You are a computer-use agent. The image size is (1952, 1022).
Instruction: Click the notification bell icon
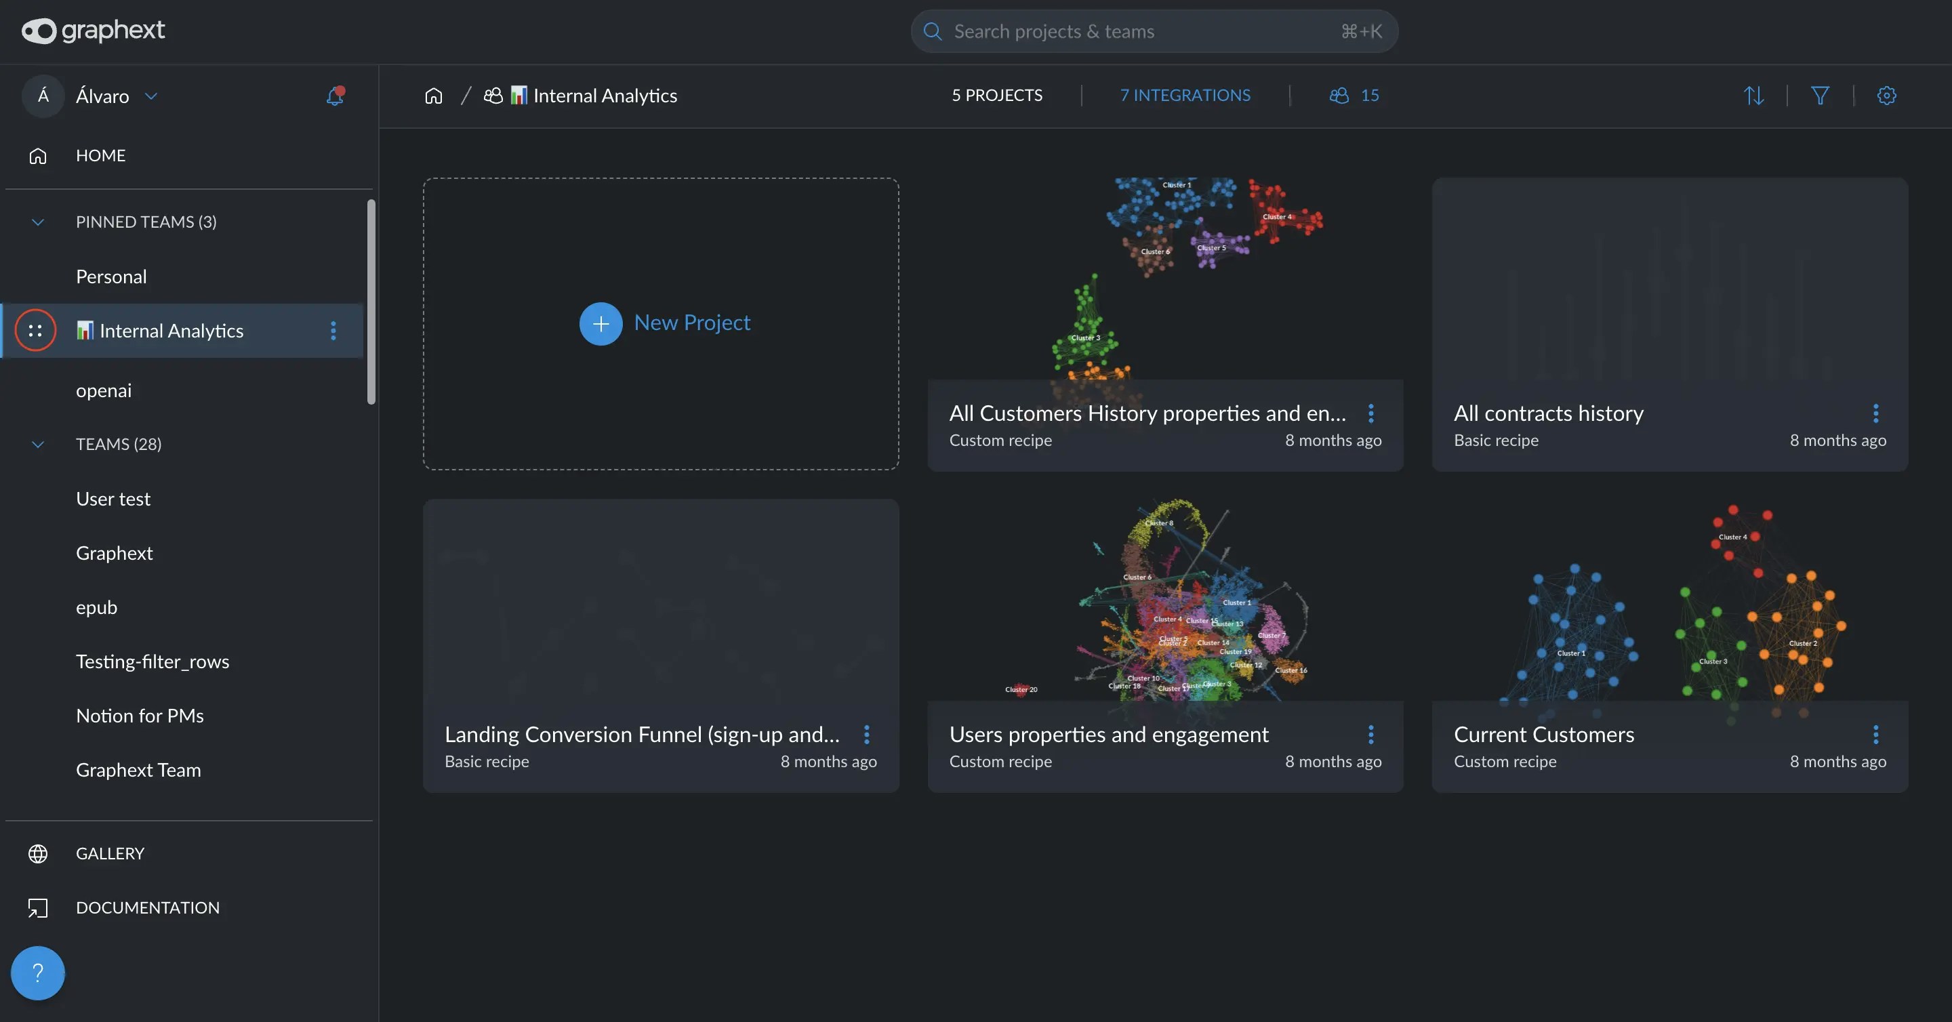tap(334, 96)
